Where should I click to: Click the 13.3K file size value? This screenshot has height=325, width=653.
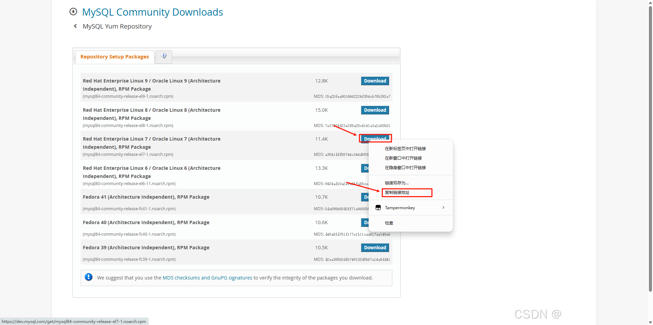pyautogui.click(x=321, y=168)
